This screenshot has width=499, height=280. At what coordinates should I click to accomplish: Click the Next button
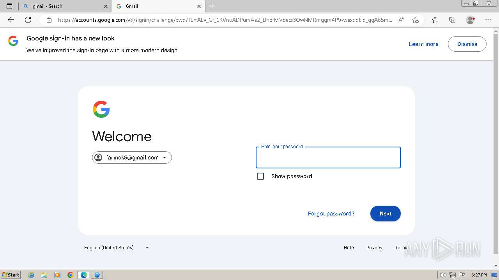click(385, 213)
